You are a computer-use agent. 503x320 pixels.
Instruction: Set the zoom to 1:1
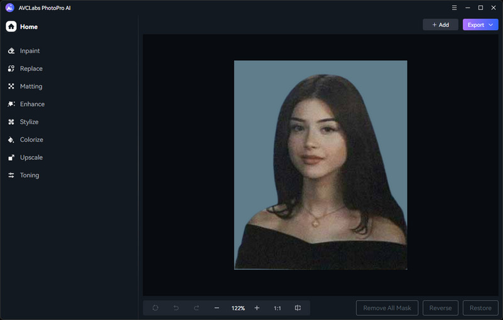[277, 308]
